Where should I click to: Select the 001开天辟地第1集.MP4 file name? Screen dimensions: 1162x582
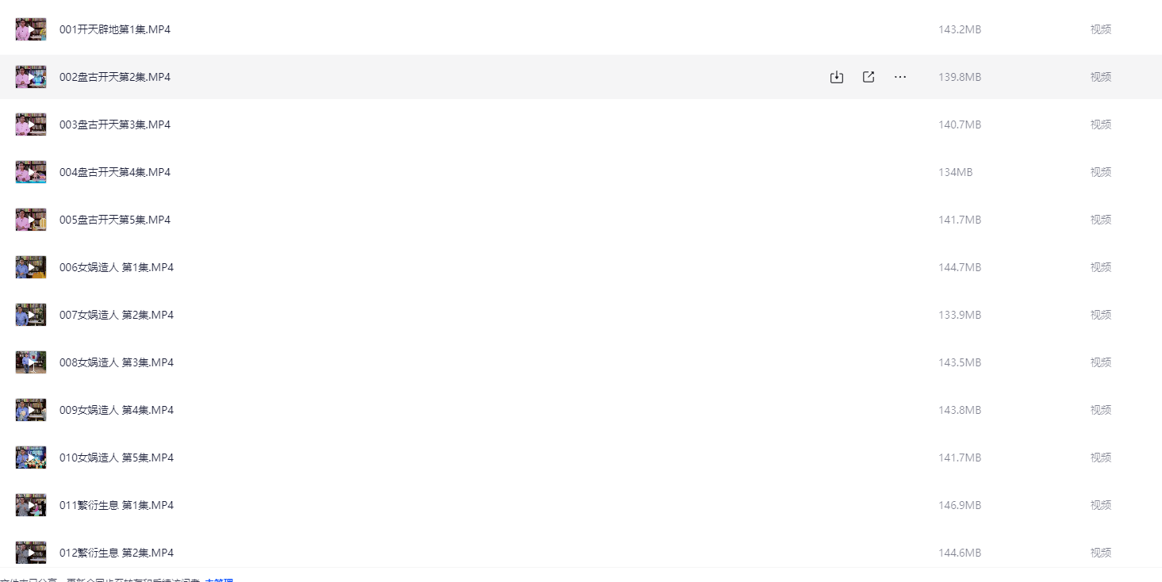(x=115, y=29)
